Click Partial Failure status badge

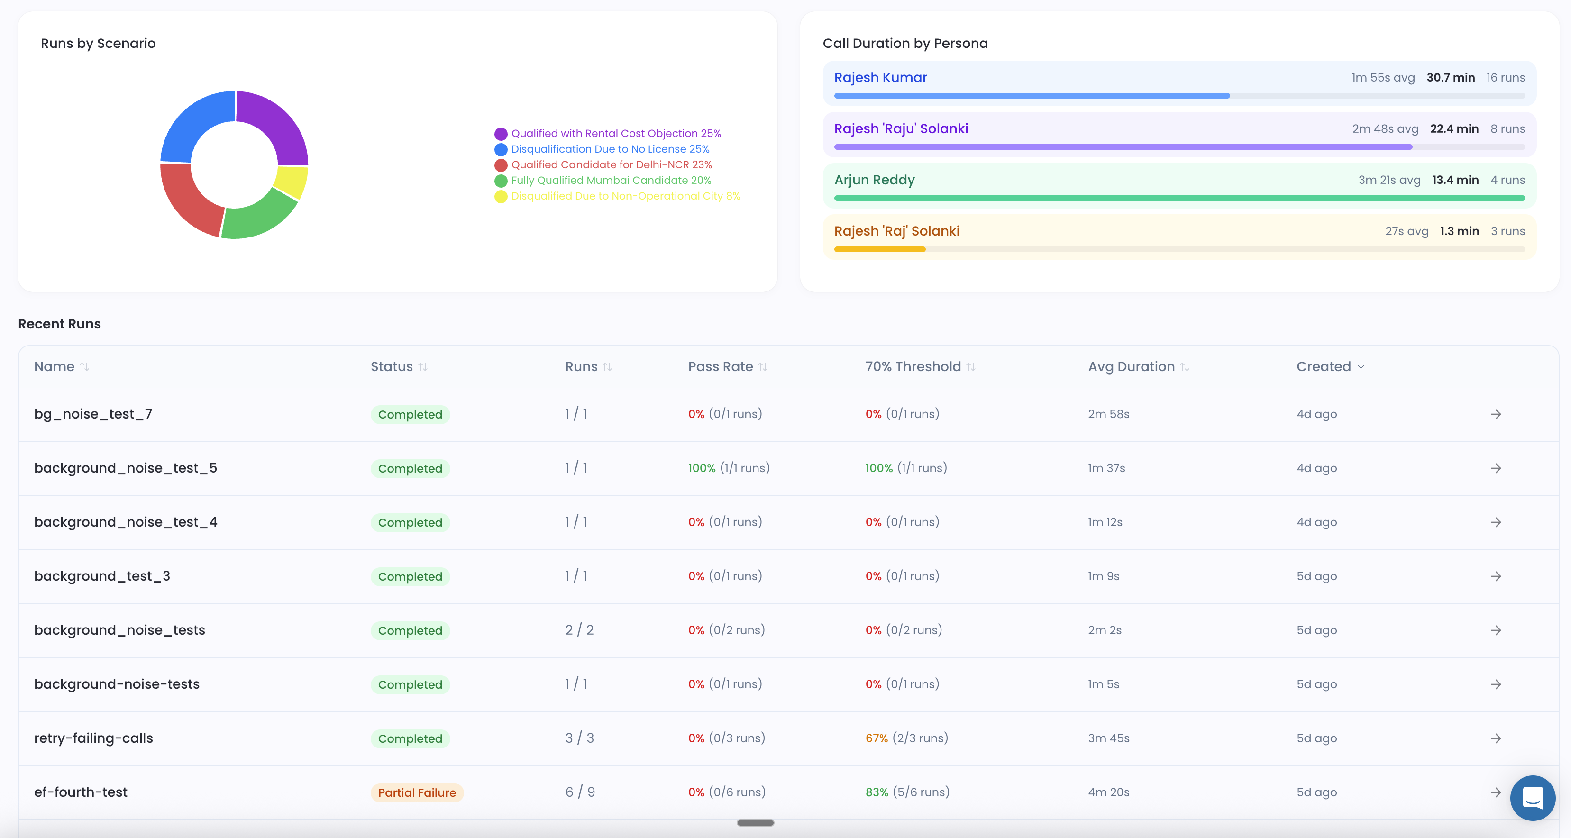pos(417,793)
